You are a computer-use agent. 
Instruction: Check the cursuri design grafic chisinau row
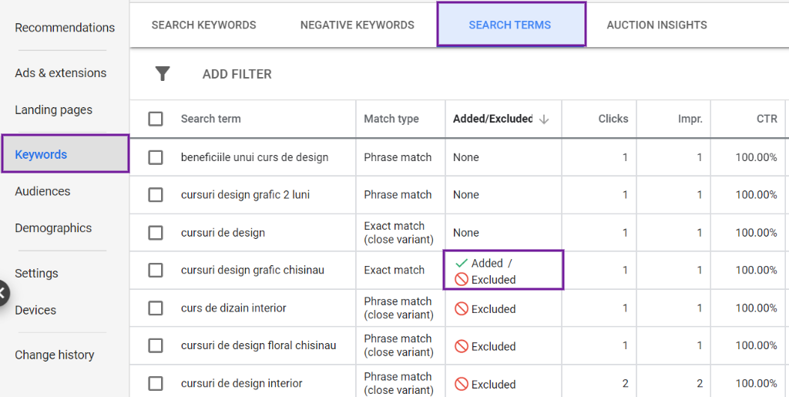[x=156, y=271]
